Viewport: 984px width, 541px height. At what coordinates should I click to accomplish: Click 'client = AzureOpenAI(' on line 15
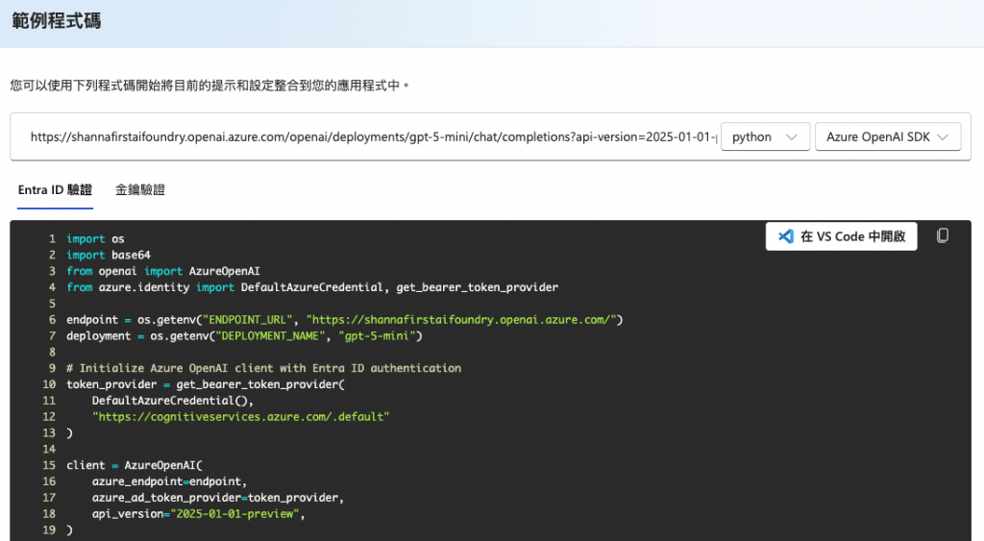(x=135, y=465)
